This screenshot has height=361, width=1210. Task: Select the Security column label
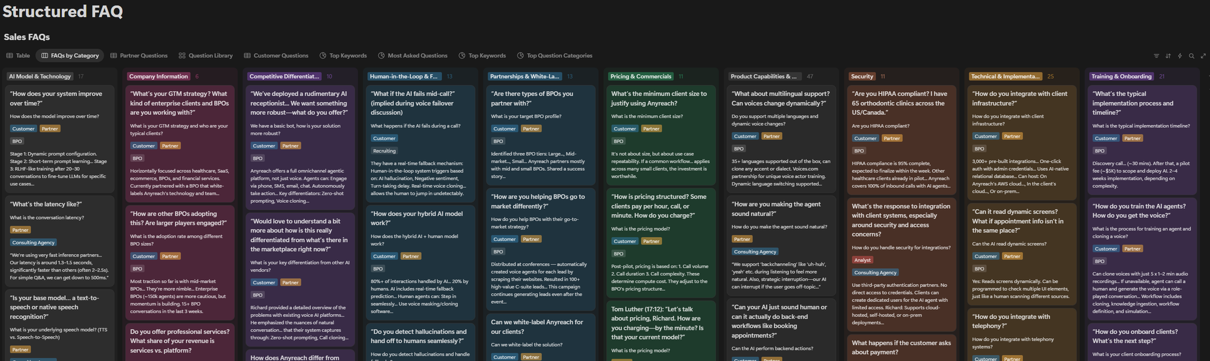tap(862, 77)
